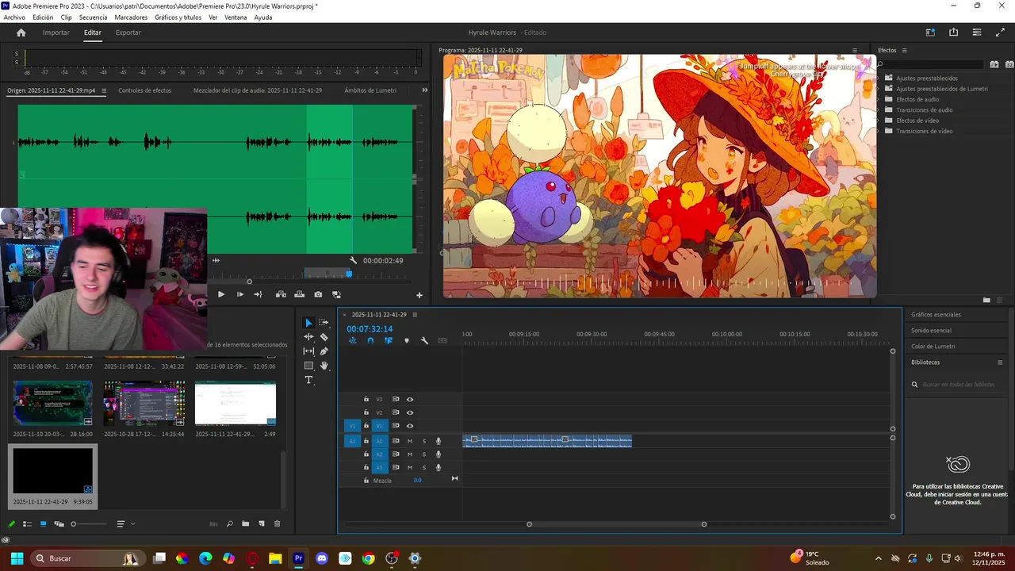Add a marker in the timeline
The width and height of the screenshot is (1015, 571).
click(x=407, y=340)
